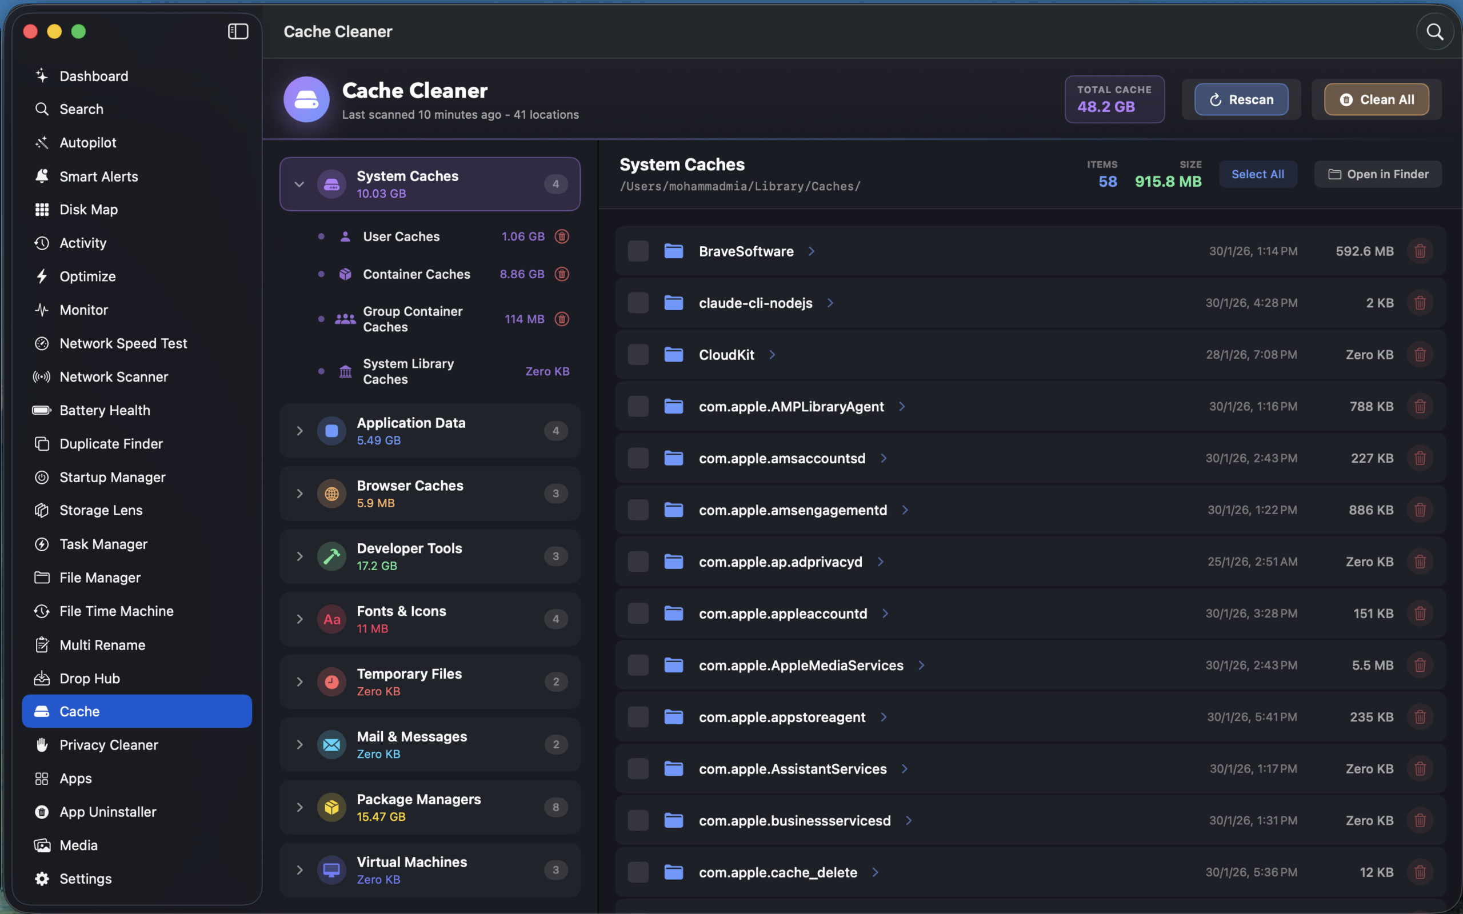Click the Clean All button
Screen dimensions: 1463x914
pyautogui.click(x=1377, y=99)
